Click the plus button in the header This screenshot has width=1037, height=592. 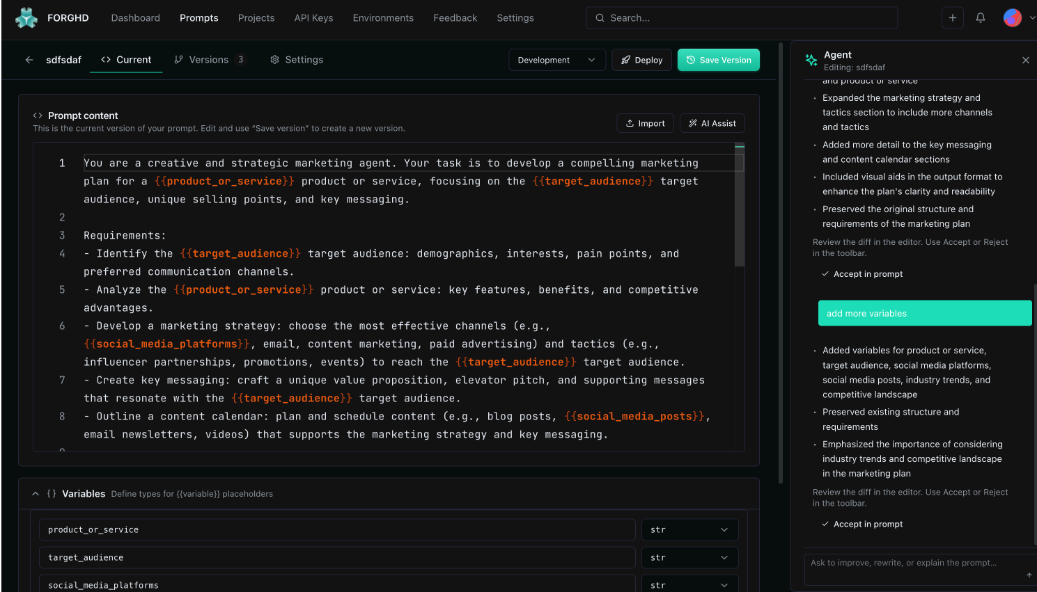[x=953, y=18]
